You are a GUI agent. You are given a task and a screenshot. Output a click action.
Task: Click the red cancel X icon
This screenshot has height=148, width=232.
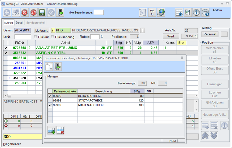point(25,12)
